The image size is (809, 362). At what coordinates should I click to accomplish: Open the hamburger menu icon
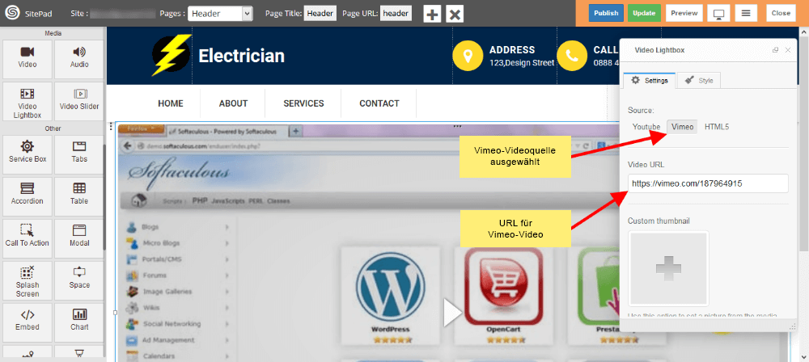[746, 14]
